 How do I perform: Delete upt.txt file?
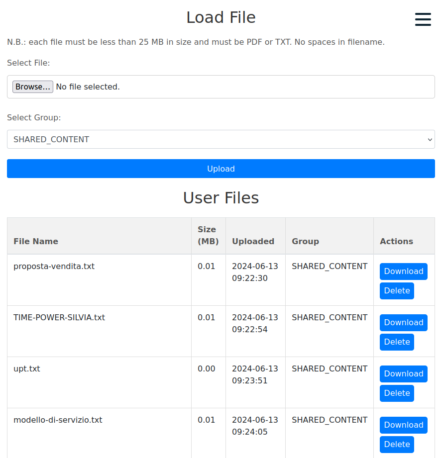pos(397,393)
